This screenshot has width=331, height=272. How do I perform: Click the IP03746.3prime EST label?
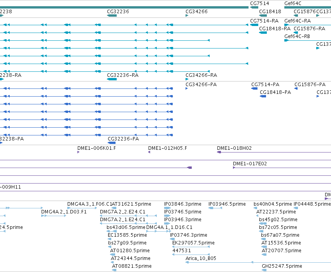click(189, 235)
